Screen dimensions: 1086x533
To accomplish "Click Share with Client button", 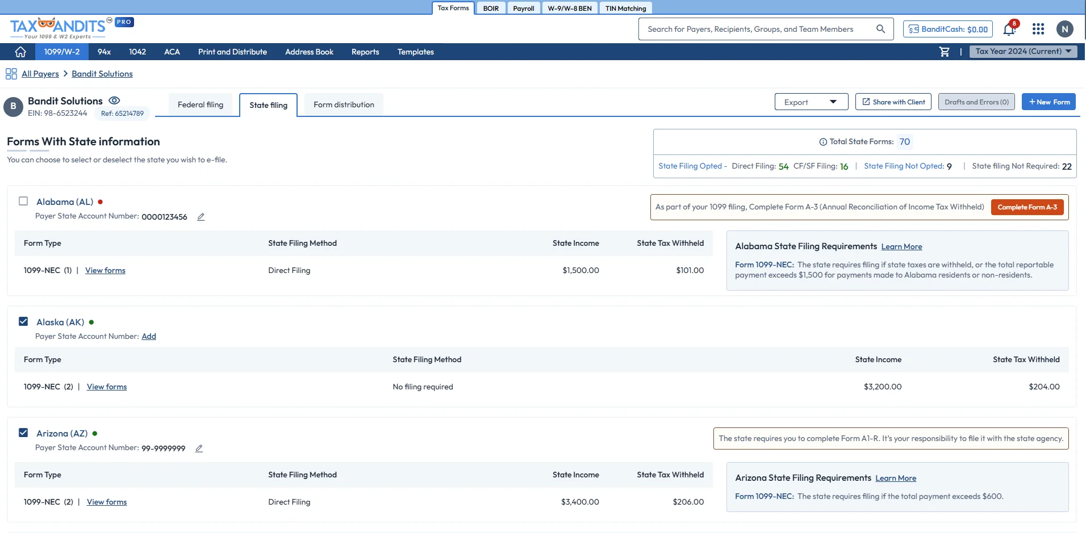I will [893, 102].
